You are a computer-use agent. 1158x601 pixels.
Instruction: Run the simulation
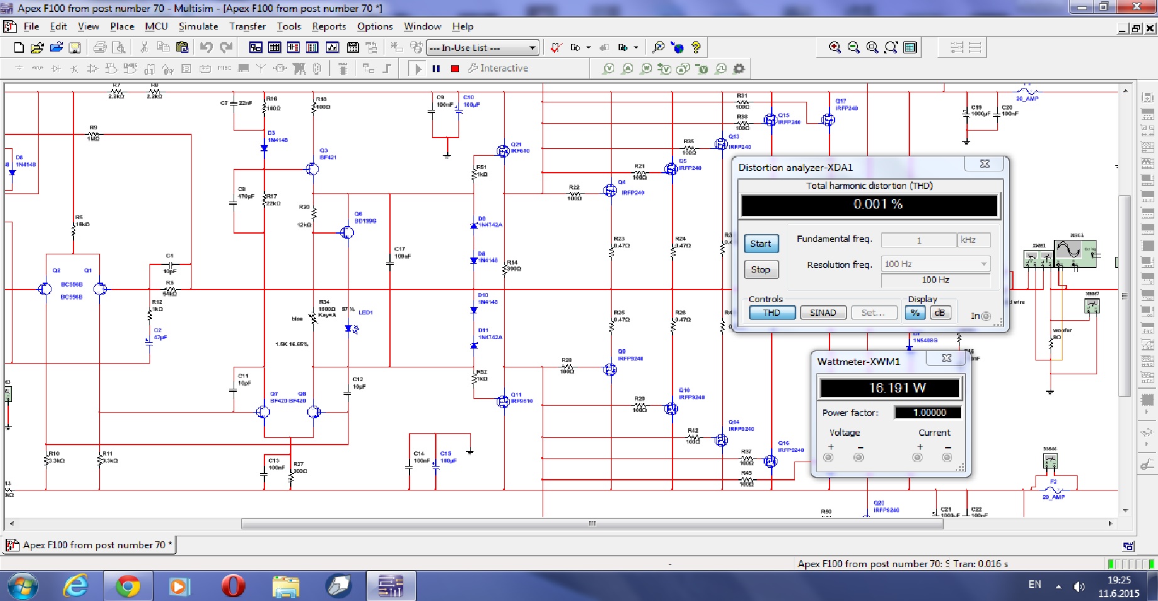418,68
